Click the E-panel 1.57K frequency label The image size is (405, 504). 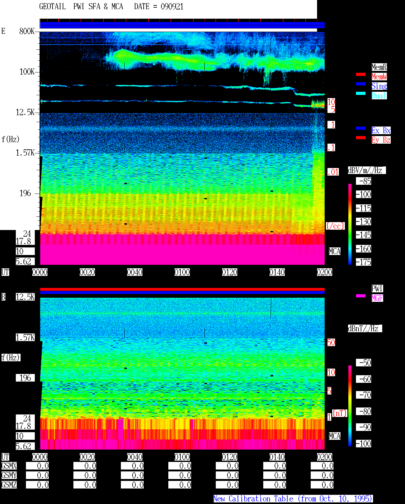pos(25,152)
